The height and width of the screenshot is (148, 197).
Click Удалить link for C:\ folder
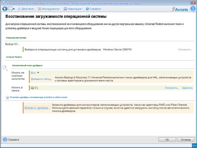[187, 88]
